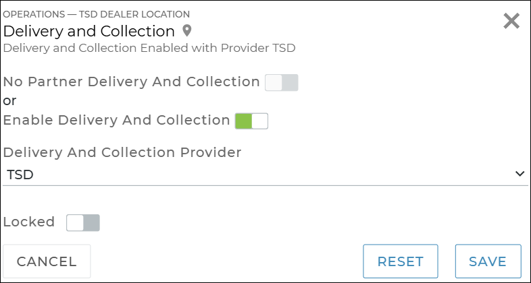Open the Delivery And Collection Provider dropdown
The image size is (531, 283).
(x=265, y=175)
